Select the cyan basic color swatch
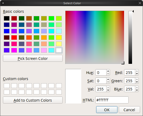Image resolution: width=143 pixels, height=116 pixels. click(51, 31)
